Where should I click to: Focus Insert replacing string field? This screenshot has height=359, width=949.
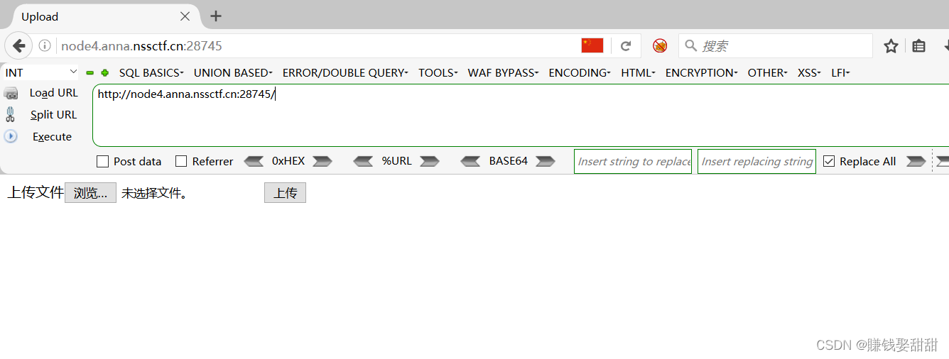(x=757, y=161)
